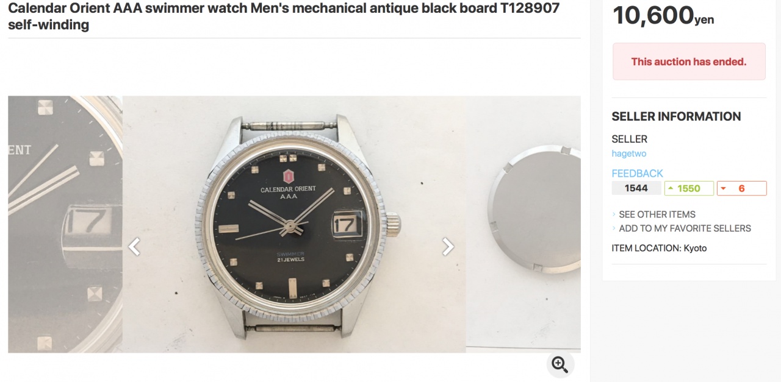Click the chevron beside ADD TO MY FAVORITE SELLERS
This screenshot has width=781, height=382.
tap(614, 228)
